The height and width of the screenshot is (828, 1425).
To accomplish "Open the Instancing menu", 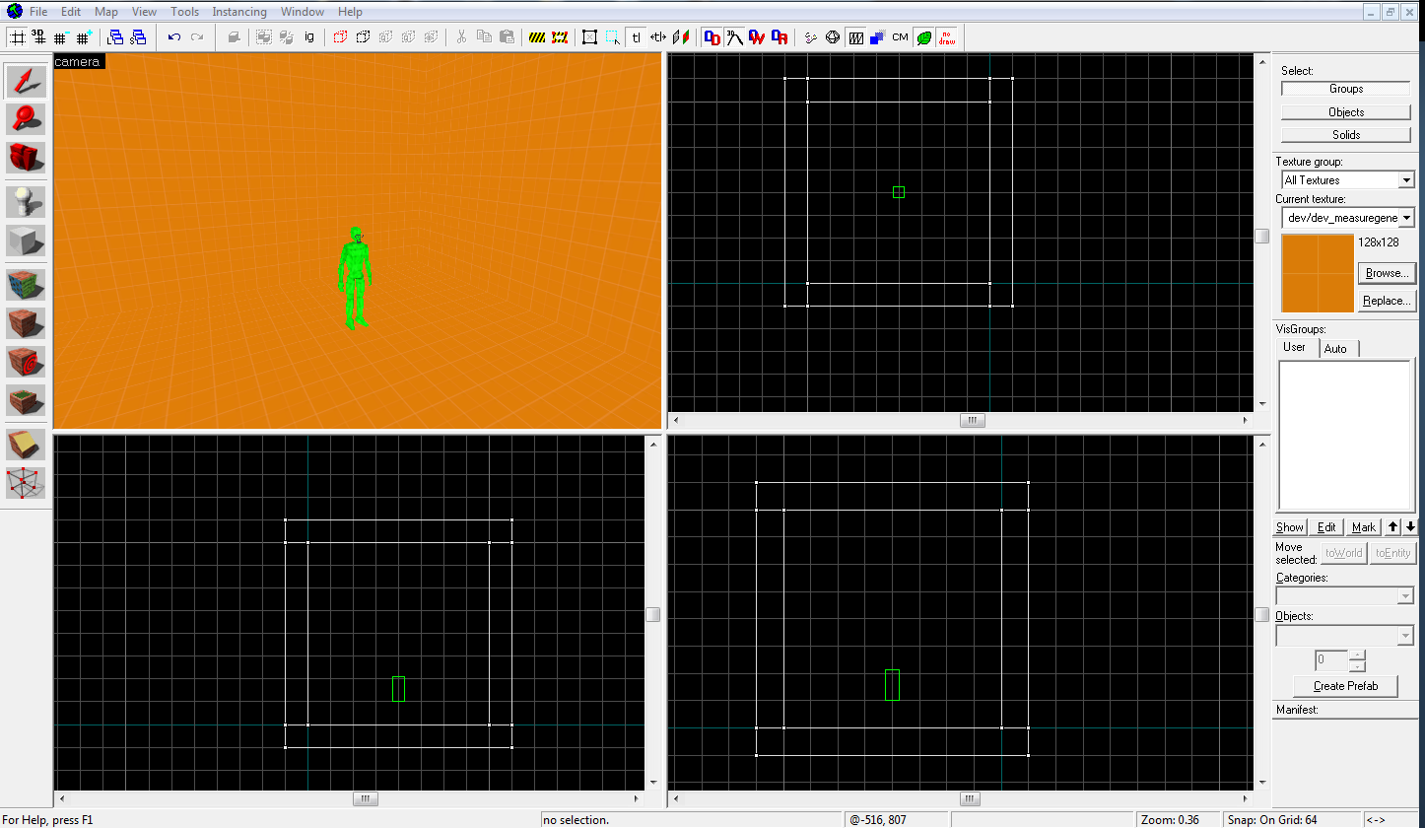I will pyautogui.click(x=239, y=12).
